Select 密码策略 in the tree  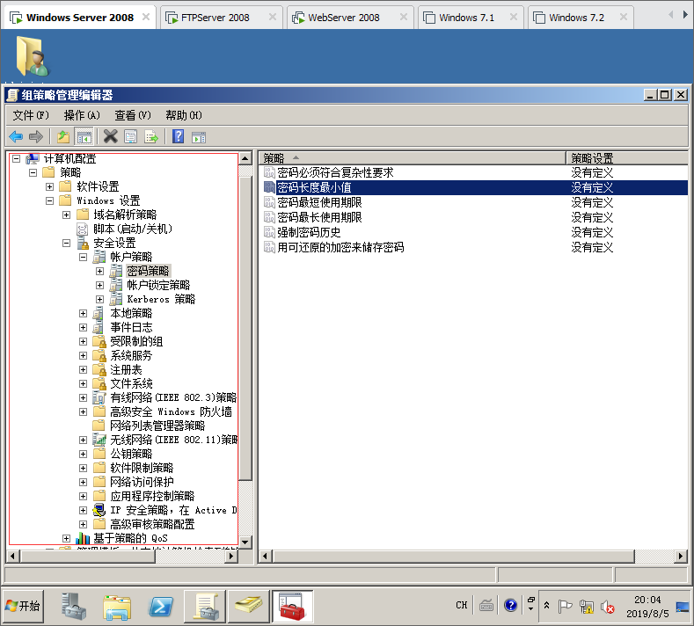[148, 271]
